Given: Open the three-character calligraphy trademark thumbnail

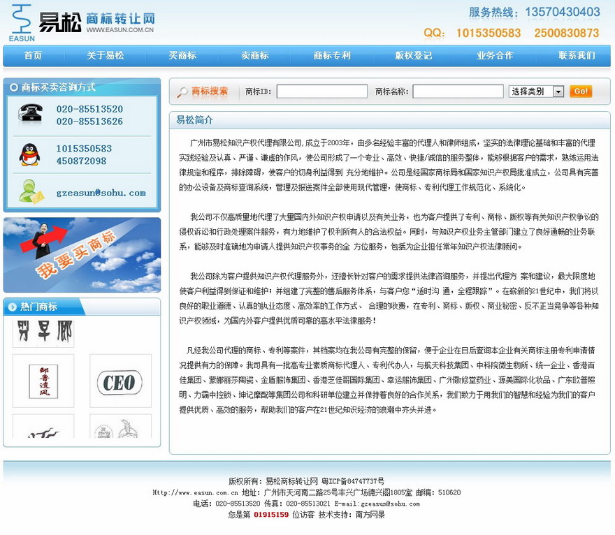Looking at the screenshot, I should point(43,334).
